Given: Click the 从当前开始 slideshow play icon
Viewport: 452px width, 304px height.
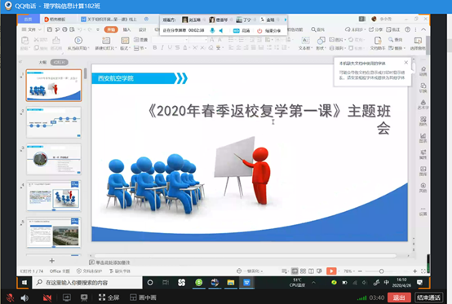Looking at the screenshot, I should (78, 40).
